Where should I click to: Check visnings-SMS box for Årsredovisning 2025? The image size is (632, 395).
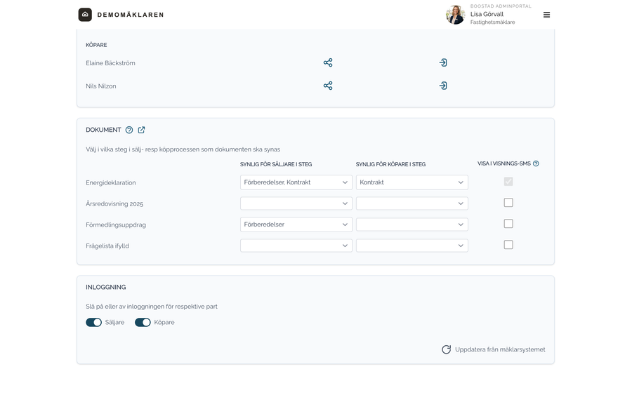(508, 203)
